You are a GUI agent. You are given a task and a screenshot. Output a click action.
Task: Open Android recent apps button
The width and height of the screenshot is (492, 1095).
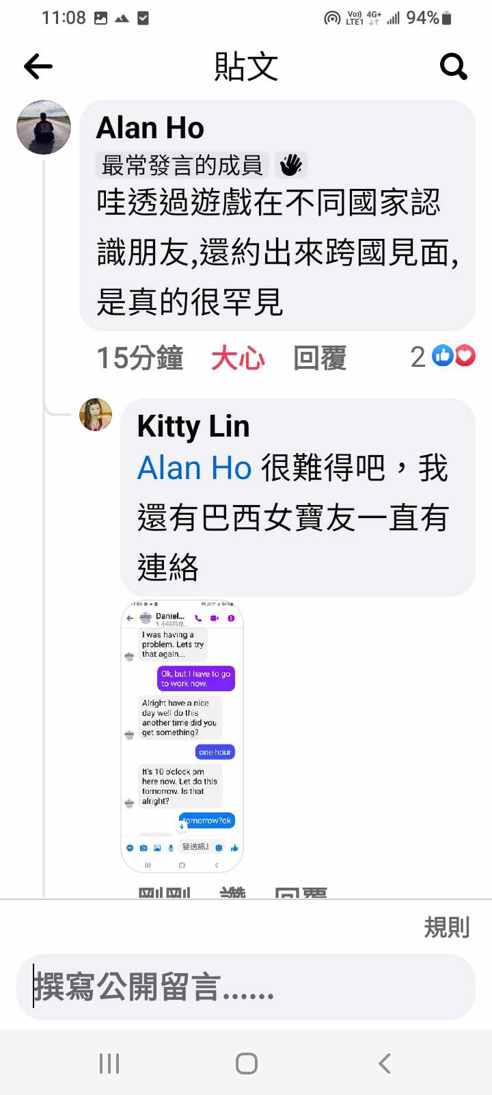point(109,1063)
